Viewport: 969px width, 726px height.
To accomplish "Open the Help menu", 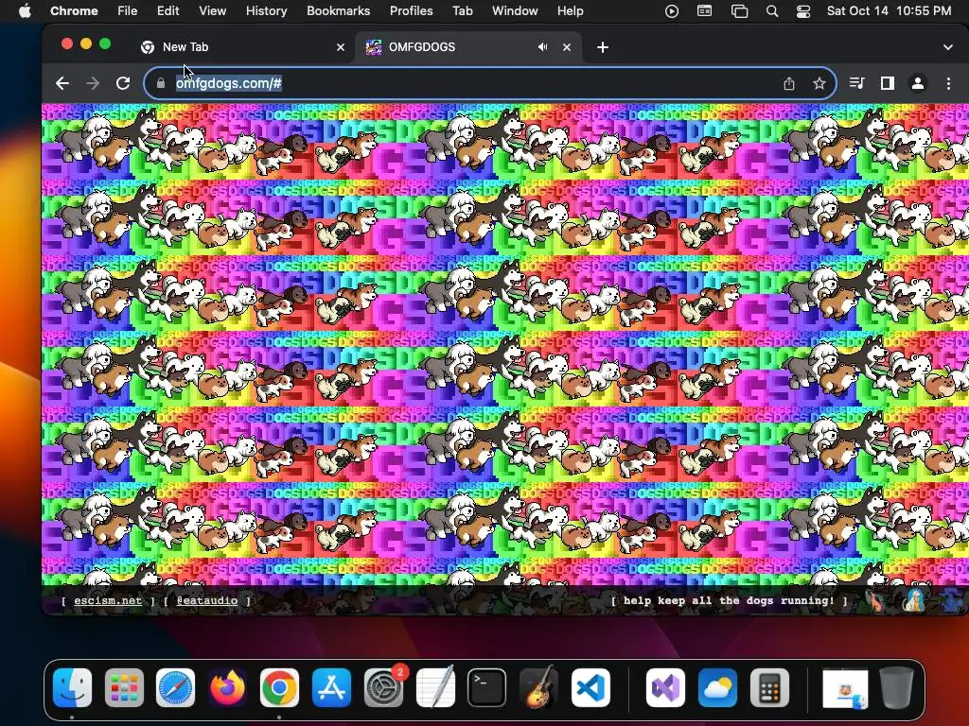I will 570,11.
